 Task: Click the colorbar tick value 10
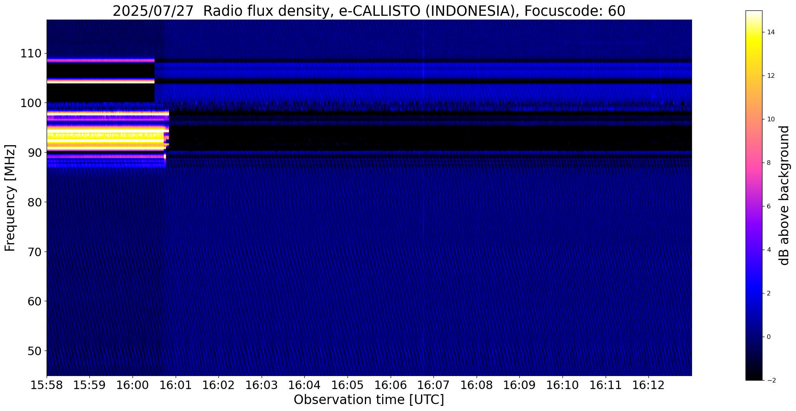click(x=771, y=119)
